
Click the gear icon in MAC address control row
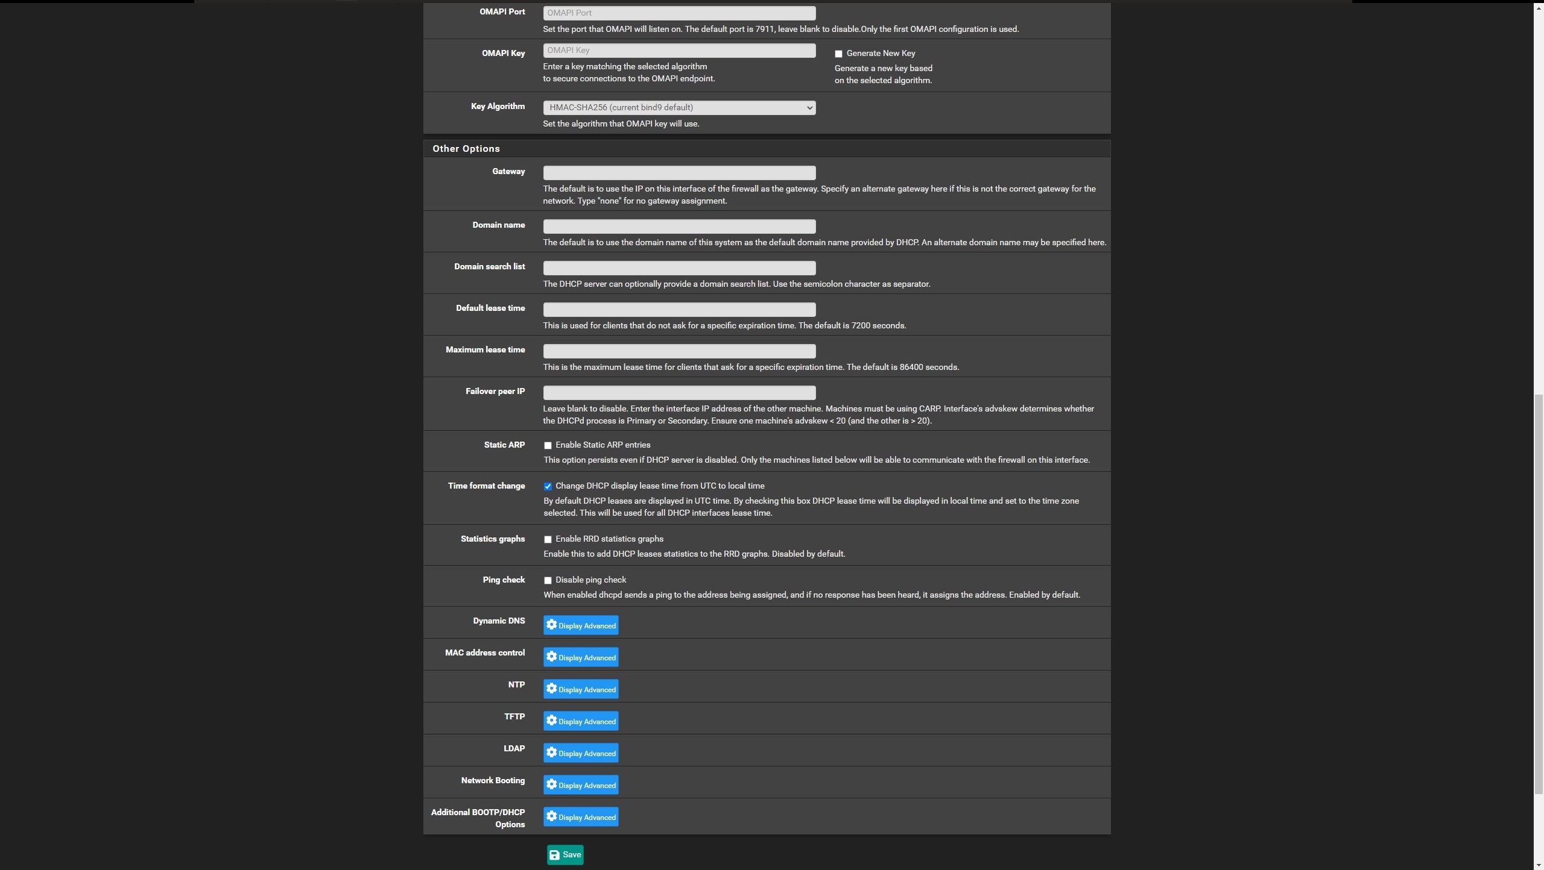[551, 657]
